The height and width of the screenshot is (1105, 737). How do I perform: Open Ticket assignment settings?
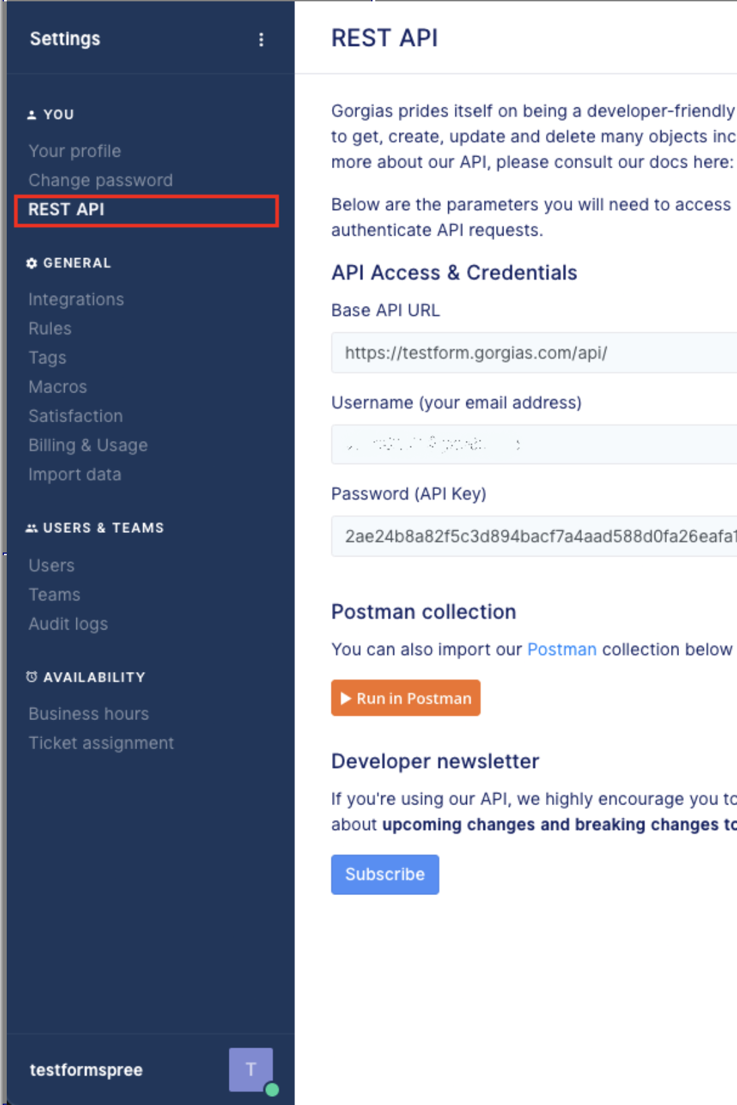(x=101, y=743)
